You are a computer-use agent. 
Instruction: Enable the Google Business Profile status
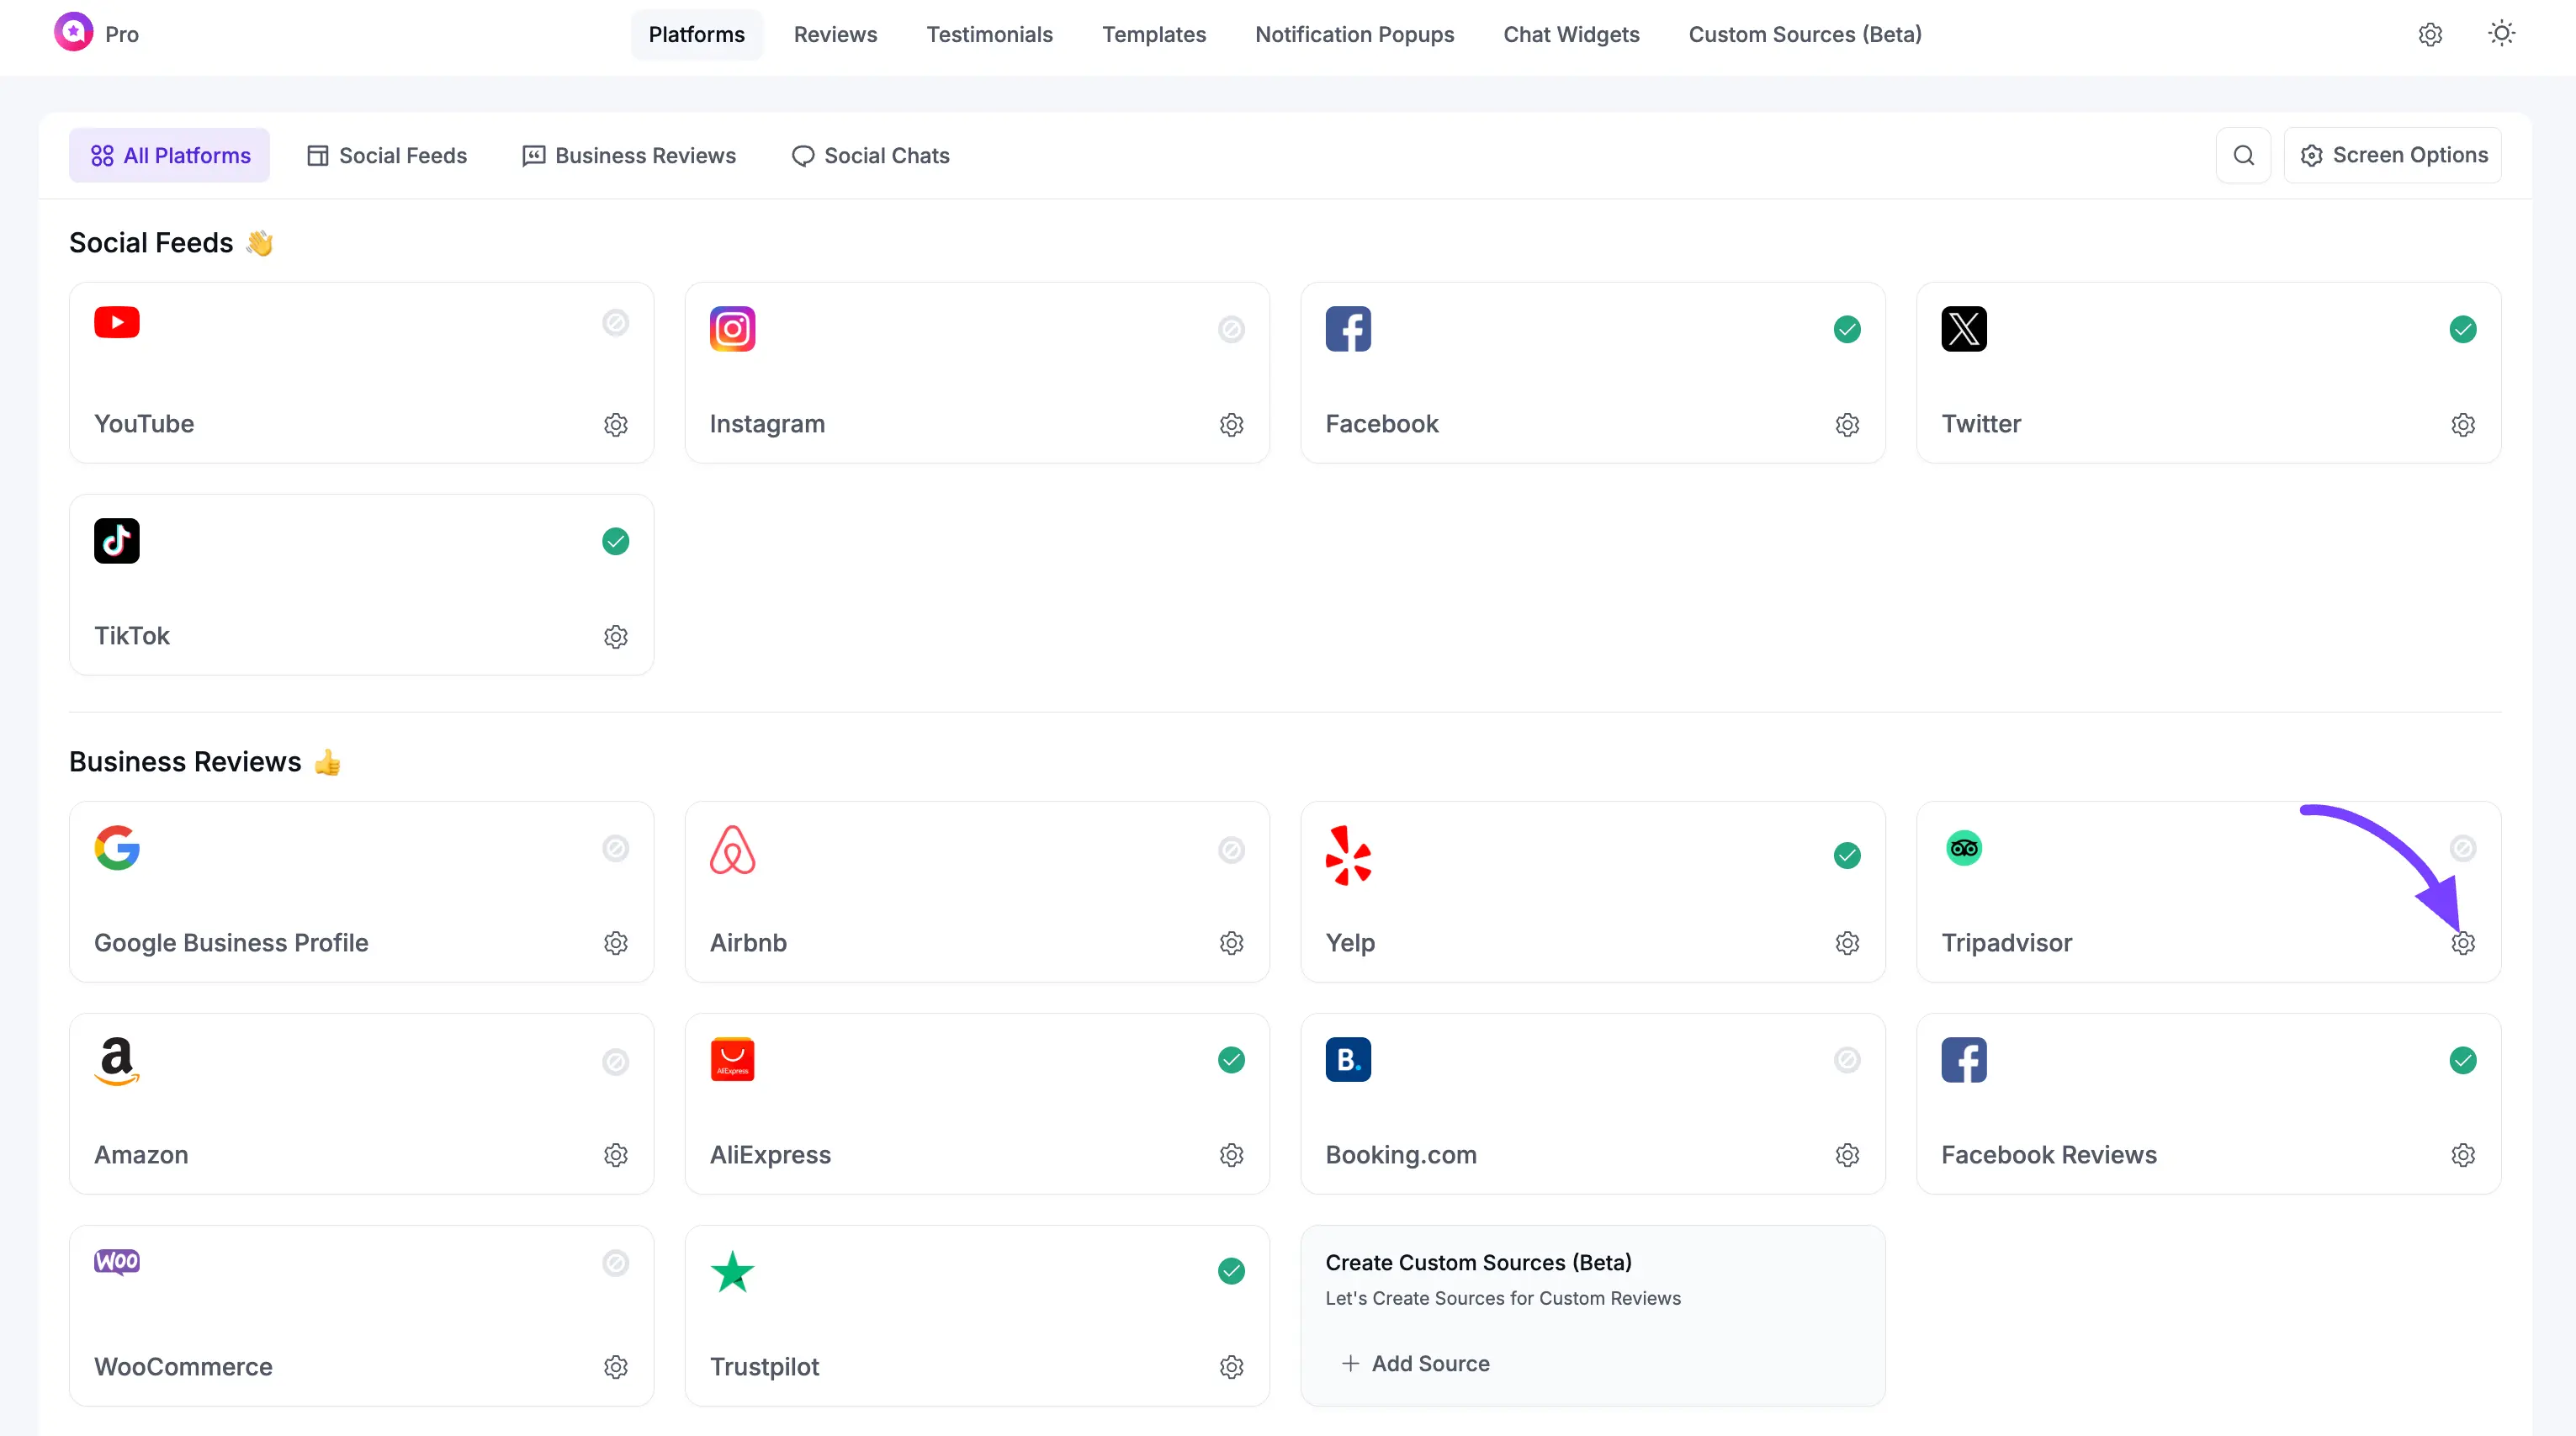tap(616, 849)
